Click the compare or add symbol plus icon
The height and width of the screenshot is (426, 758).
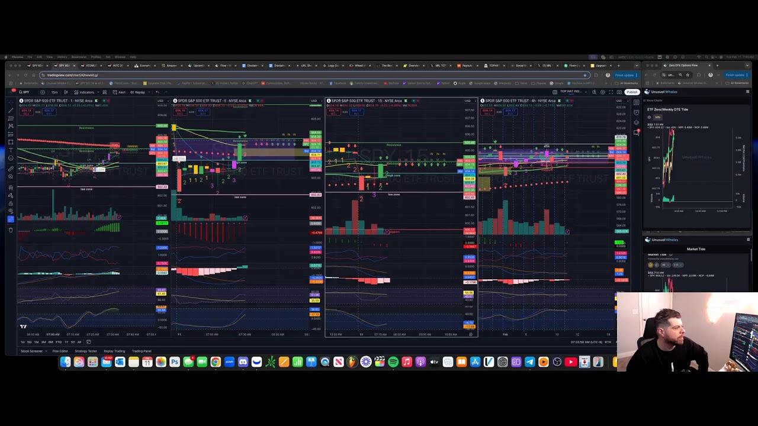pyautogui.click(x=43, y=92)
